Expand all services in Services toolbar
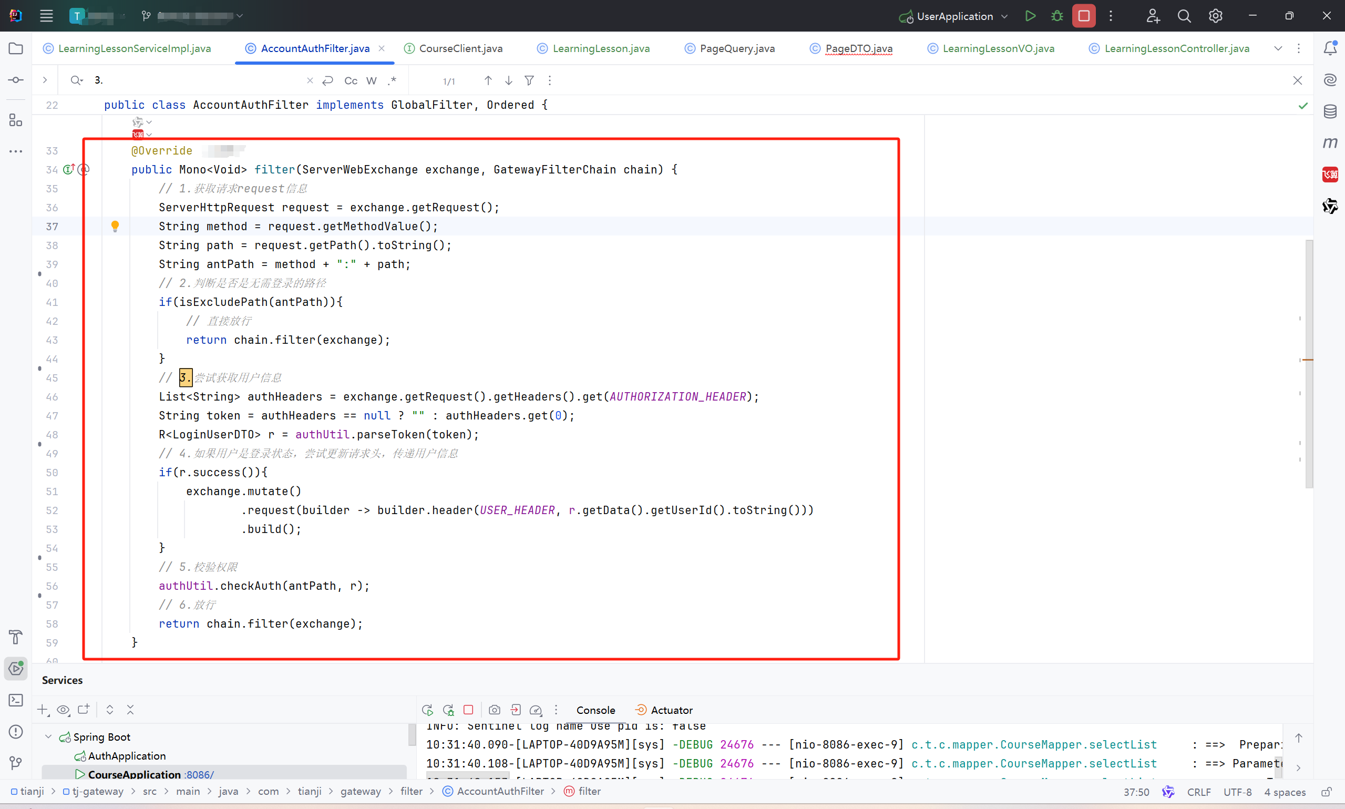 click(x=109, y=710)
